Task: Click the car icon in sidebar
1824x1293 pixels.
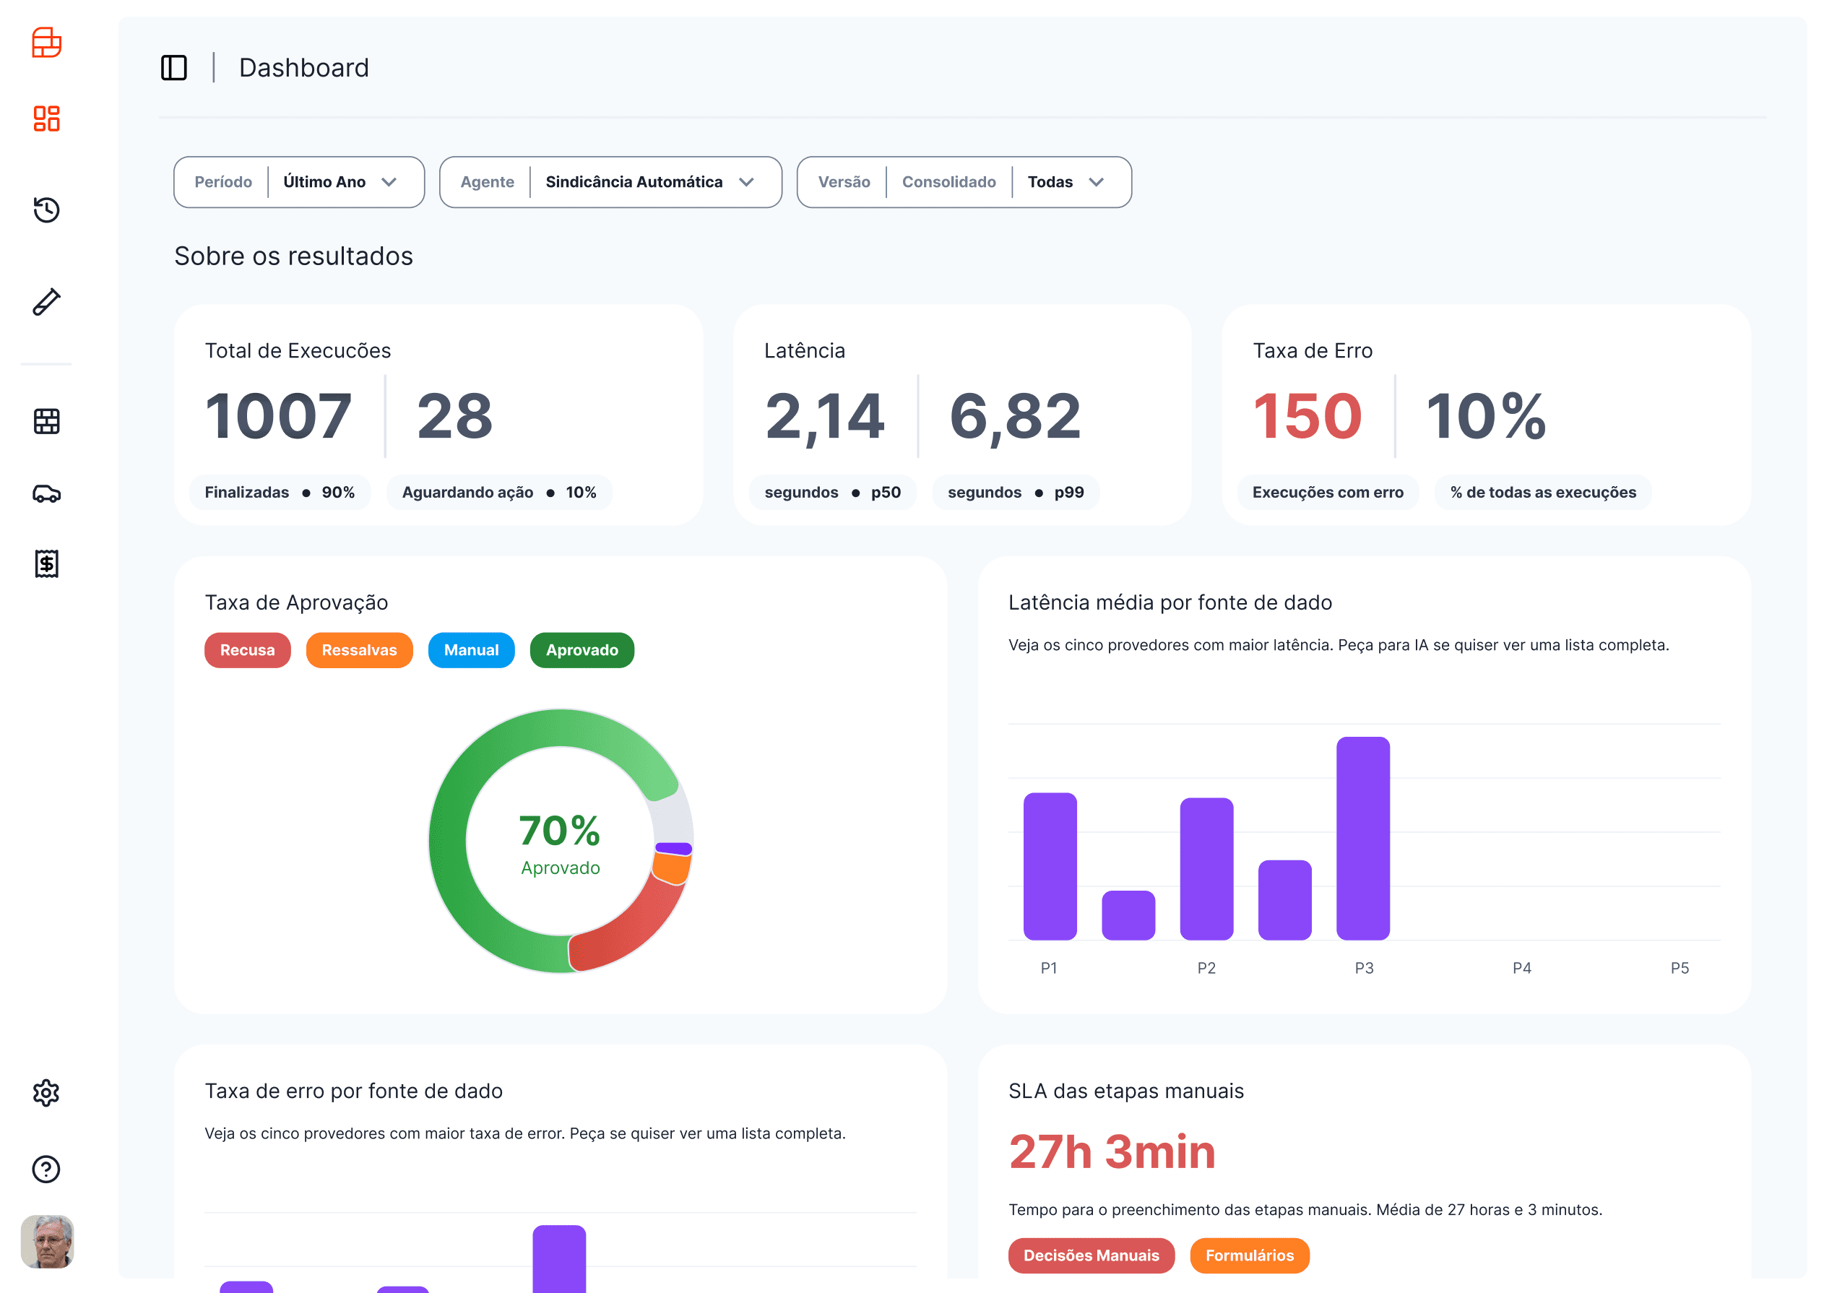Action: (46, 493)
